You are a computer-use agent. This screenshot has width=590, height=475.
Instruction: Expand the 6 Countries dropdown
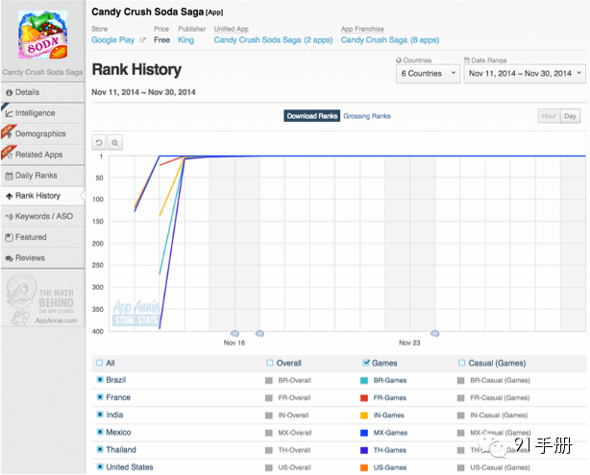[x=428, y=74]
